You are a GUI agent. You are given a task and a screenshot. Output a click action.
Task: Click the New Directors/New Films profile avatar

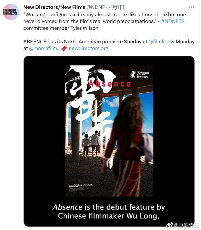(11, 12)
